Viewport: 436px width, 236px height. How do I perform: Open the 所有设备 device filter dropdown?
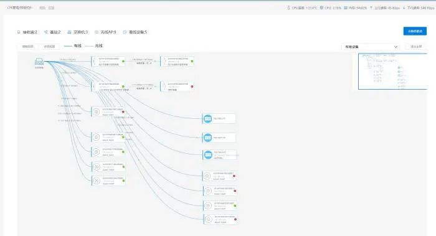click(x=371, y=47)
